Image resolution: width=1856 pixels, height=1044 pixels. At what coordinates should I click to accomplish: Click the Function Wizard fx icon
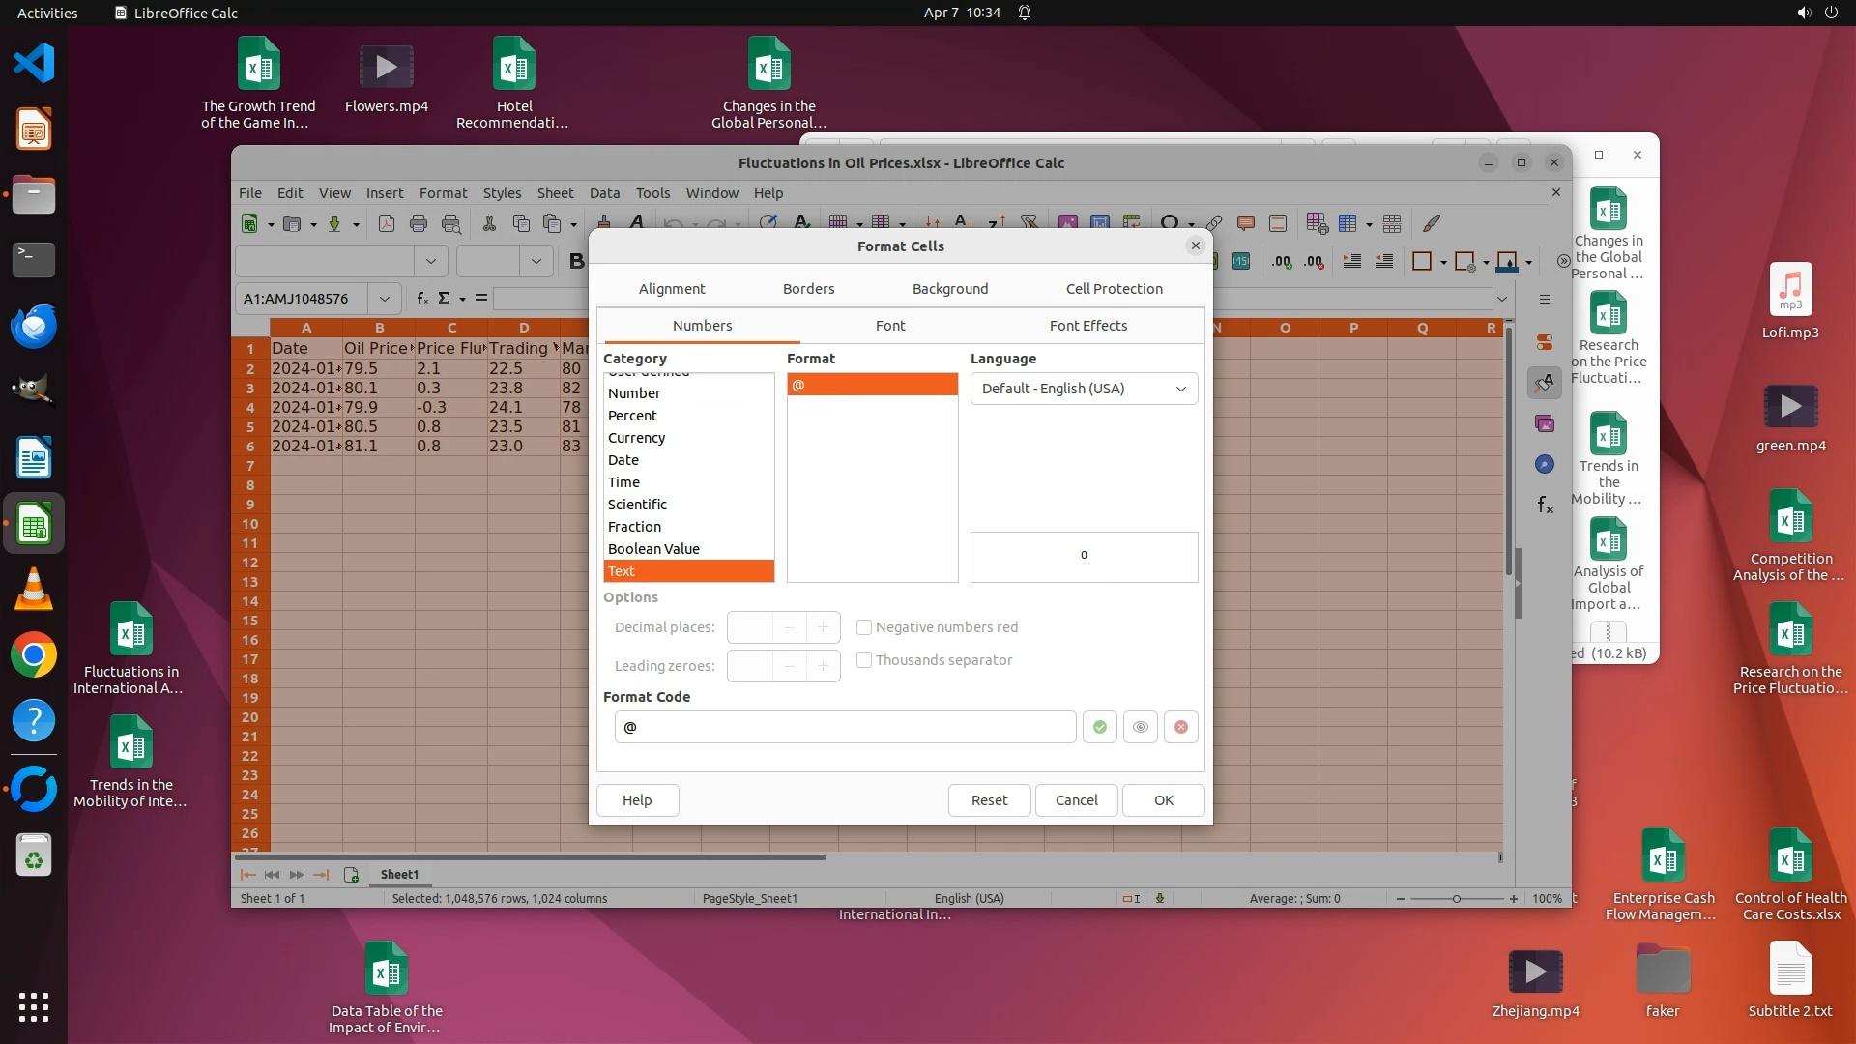click(422, 298)
